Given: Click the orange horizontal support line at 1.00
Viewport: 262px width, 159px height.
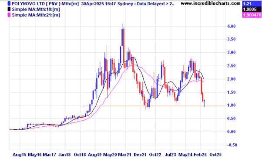Looking at the screenshot, I should (x=154, y=106).
